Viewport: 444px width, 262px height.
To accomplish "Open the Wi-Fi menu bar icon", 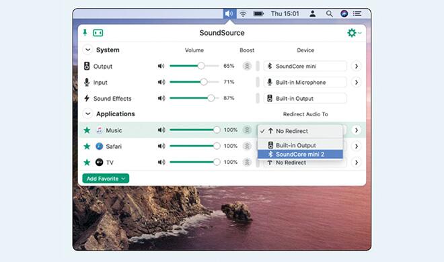I will (x=243, y=14).
